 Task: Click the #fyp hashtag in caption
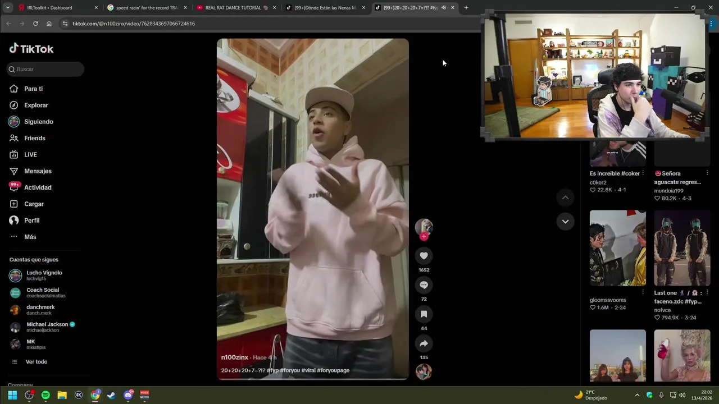[272, 370]
